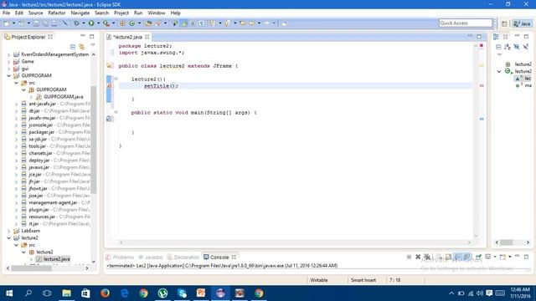The image size is (536, 301).
Task: Click the Display Selected Console icon
Action: [488, 257]
